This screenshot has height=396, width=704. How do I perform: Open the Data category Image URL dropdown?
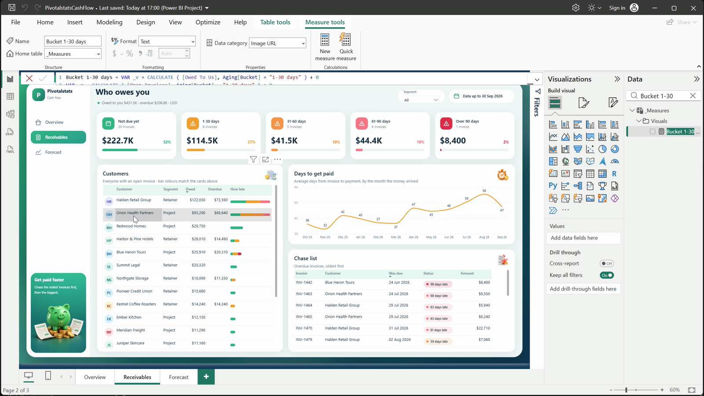[278, 43]
